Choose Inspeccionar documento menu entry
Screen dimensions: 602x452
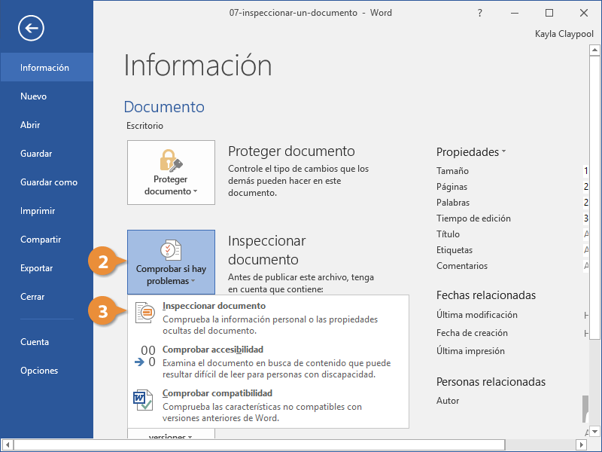268,317
